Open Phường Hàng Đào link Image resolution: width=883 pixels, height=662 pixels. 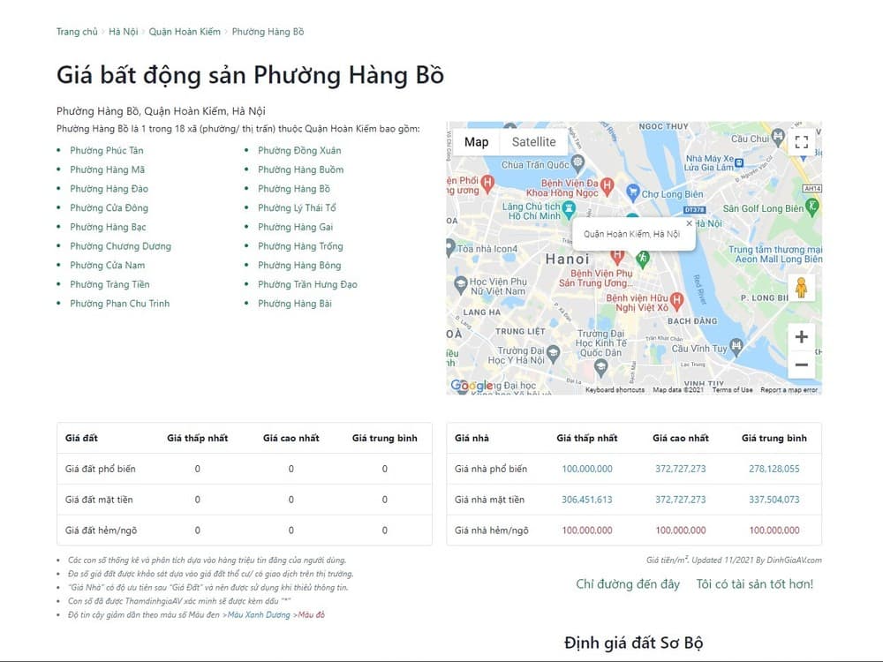click(109, 189)
